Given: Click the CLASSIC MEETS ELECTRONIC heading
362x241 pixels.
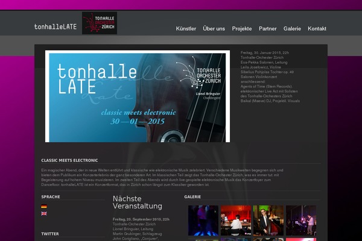Looking at the screenshot, I should coord(69,160).
